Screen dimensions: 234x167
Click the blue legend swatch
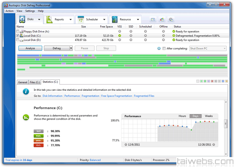(223, 81)
